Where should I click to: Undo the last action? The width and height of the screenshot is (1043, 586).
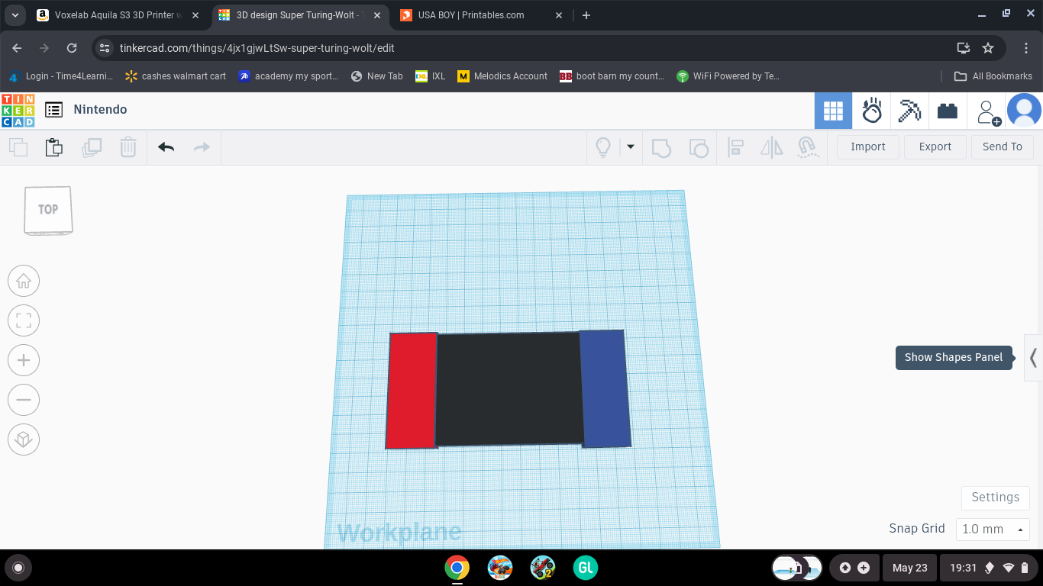click(x=166, y=147)
